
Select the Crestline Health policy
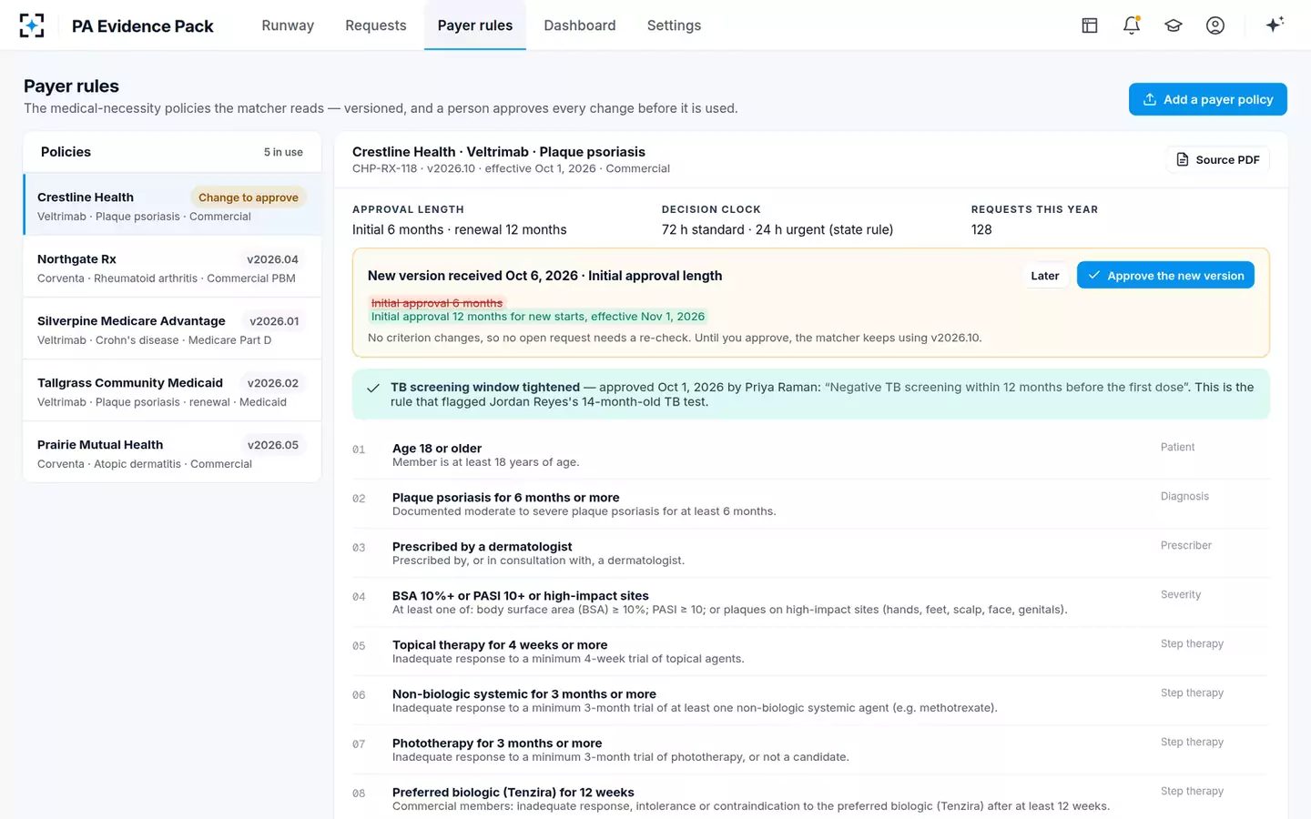click(x=172, y=205)
